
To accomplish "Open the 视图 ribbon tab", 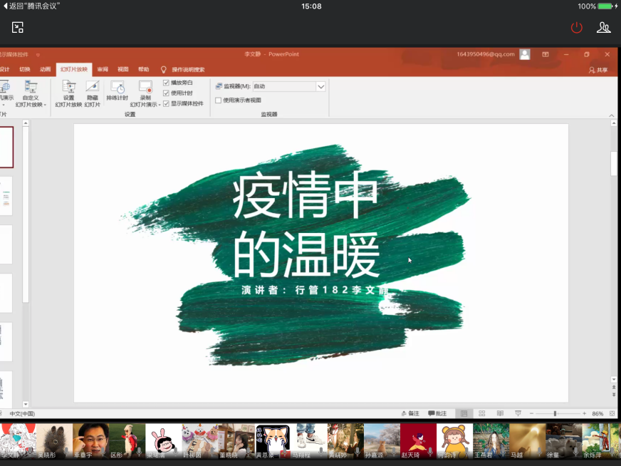I will 123,69.
